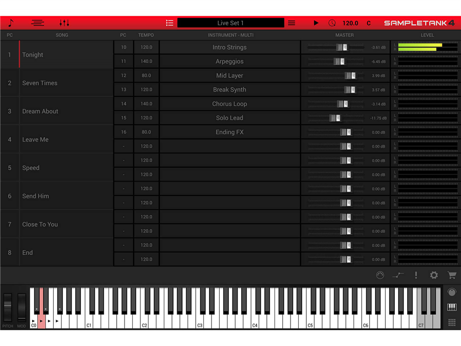
Task: Select the song Close To You
Action: point(40,225)
